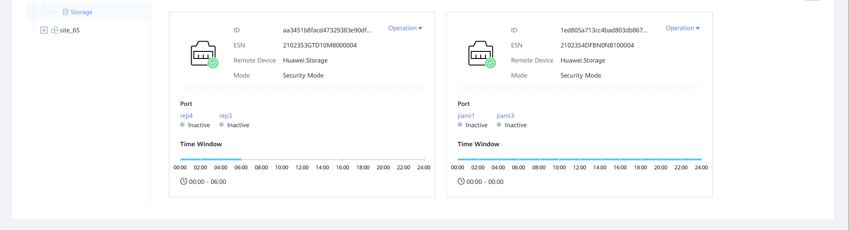Click the second device's network port icon
This screenshot has width=849, height=230.
pos(480,53)
